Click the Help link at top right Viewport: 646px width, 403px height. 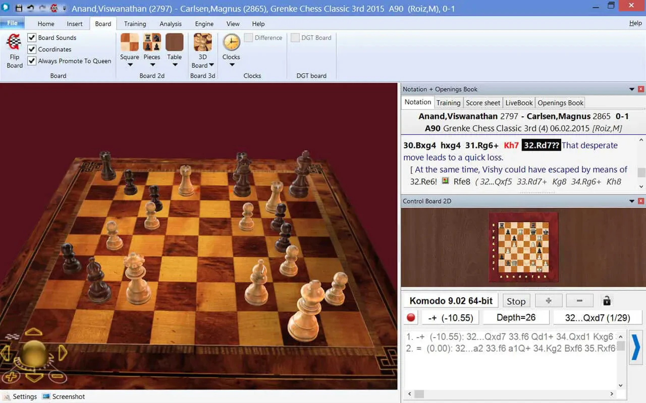point(635,23)
